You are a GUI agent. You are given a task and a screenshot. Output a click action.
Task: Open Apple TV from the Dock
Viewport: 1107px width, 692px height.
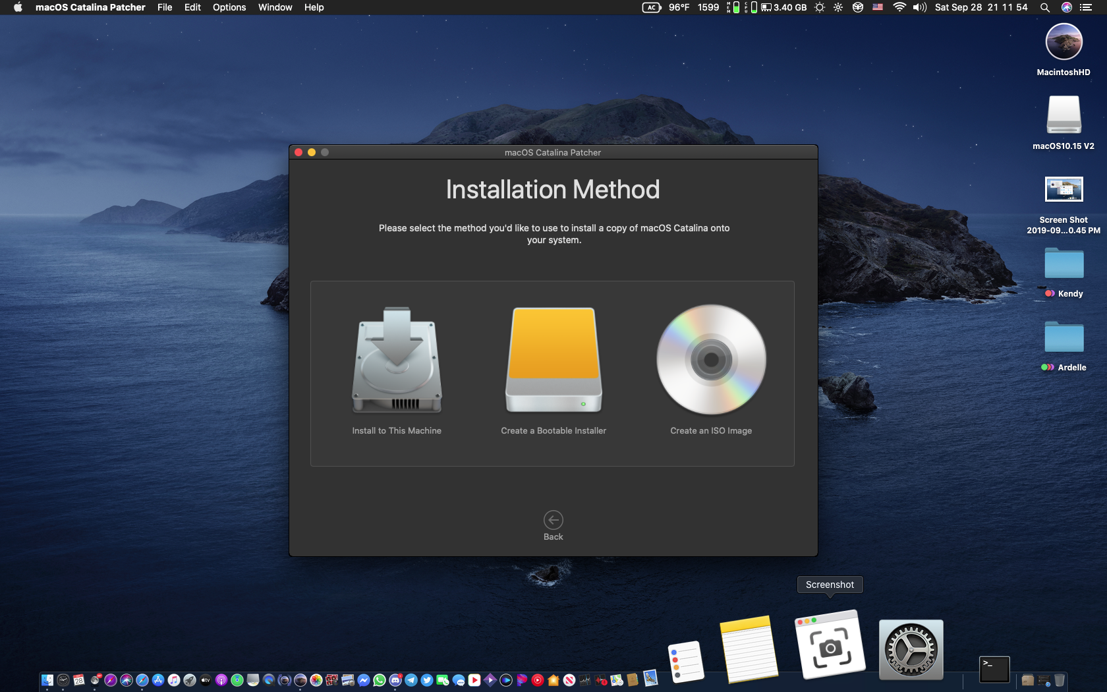click(x=206, y=680)
